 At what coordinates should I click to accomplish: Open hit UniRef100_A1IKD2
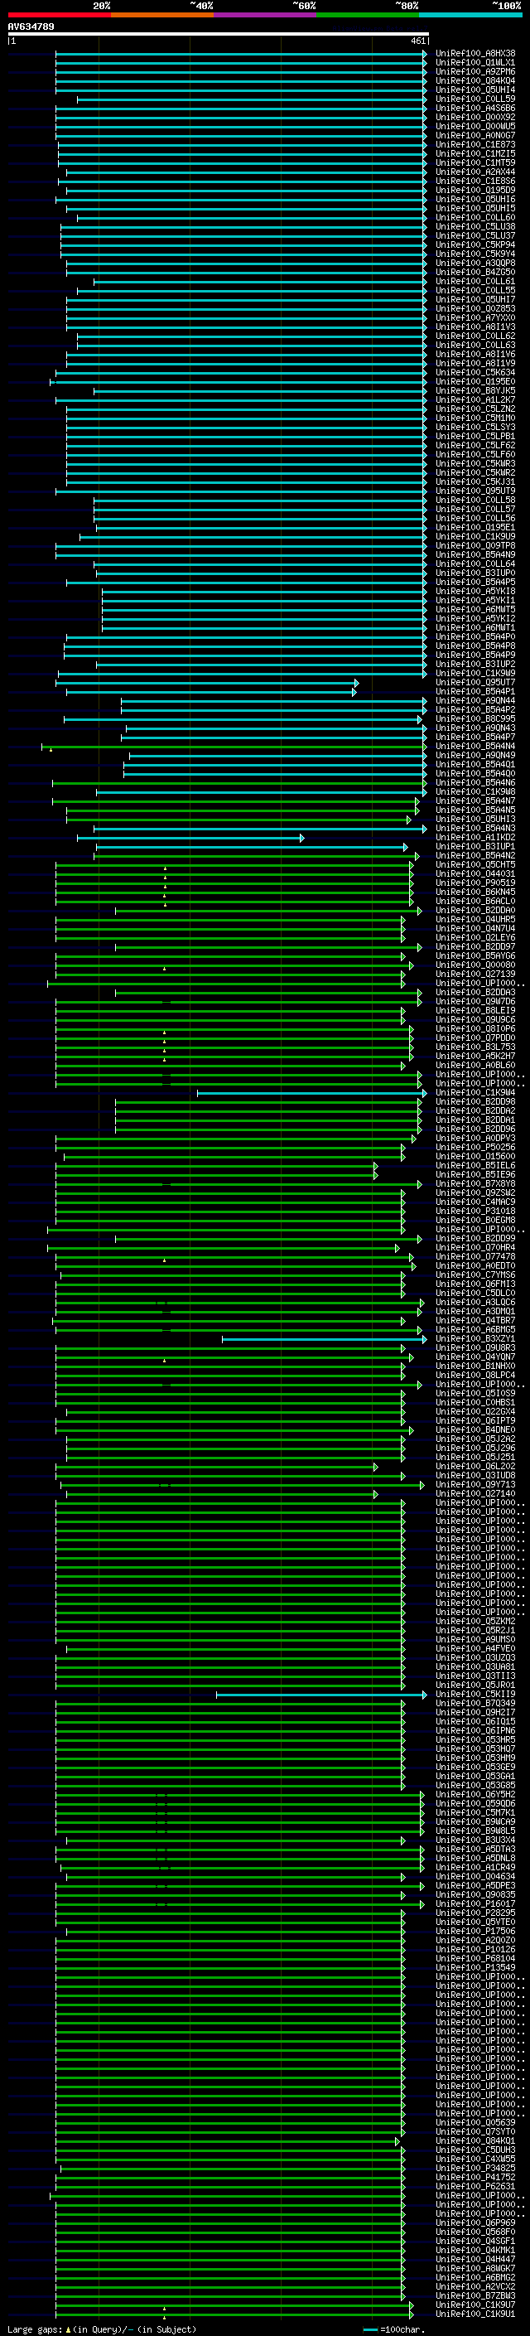pos(475,837)
